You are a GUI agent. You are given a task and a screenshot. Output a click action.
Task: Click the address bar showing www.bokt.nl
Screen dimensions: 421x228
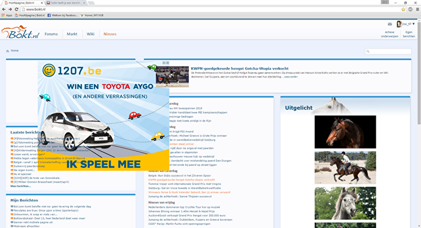pyautogui.click(x=212, y=9)
